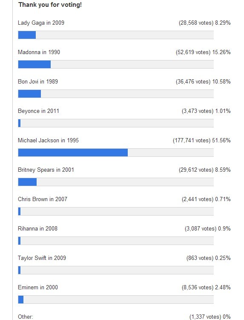Click the Eminem in 2000 label
Image resolution: width=244 pixels, height=320 pixels.
click(x=38, y=287)
